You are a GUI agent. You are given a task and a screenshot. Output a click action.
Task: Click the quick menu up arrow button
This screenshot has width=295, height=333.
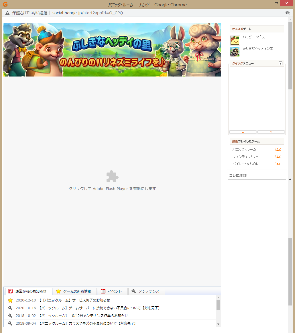click(x=243, y=132)
